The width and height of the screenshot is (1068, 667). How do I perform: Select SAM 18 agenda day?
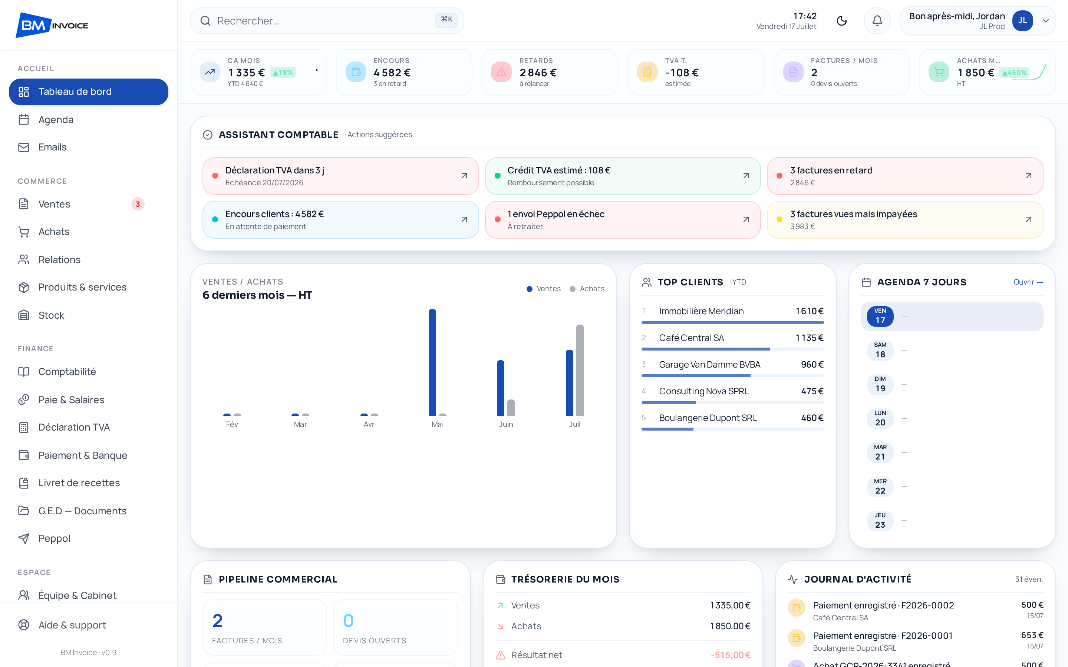(x=952, y=350)
